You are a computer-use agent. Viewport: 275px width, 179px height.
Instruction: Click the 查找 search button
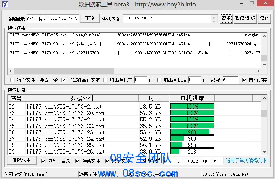[x=226, y=18]
